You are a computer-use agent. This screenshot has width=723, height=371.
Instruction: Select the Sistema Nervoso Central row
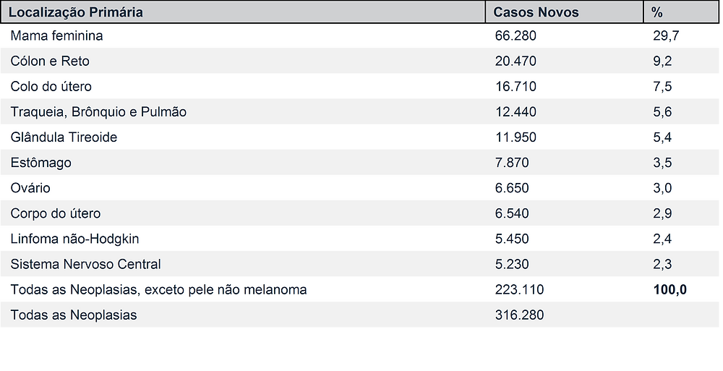[359, 264]
